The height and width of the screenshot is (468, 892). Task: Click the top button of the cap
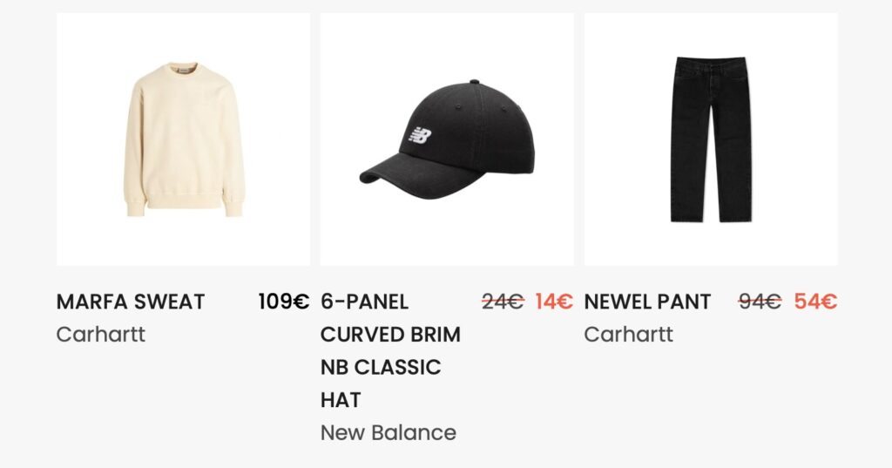[x=474, y=83]
